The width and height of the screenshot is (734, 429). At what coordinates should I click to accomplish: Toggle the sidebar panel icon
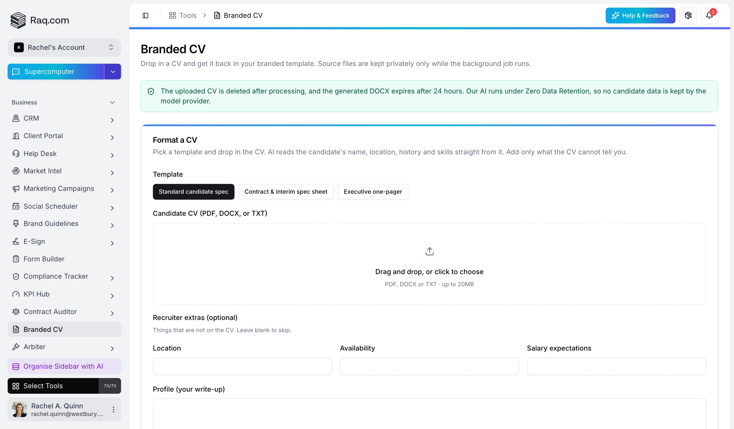point(145,16)
